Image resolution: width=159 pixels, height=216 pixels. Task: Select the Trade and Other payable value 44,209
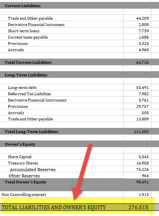point(137,18)
